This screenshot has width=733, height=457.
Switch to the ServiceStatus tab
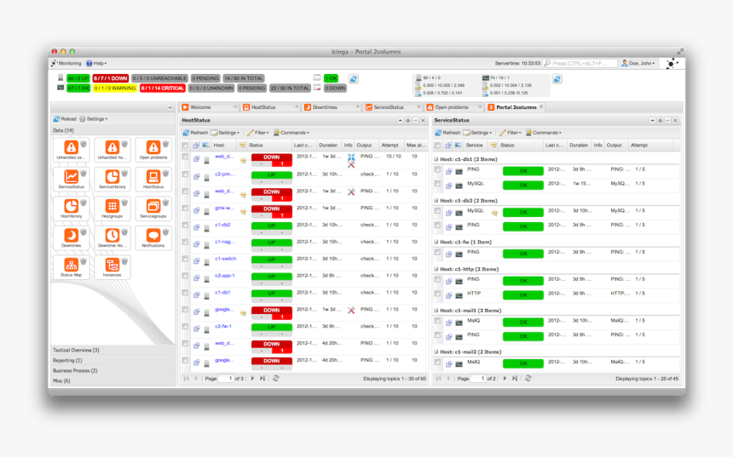click(x=393, y=107)
